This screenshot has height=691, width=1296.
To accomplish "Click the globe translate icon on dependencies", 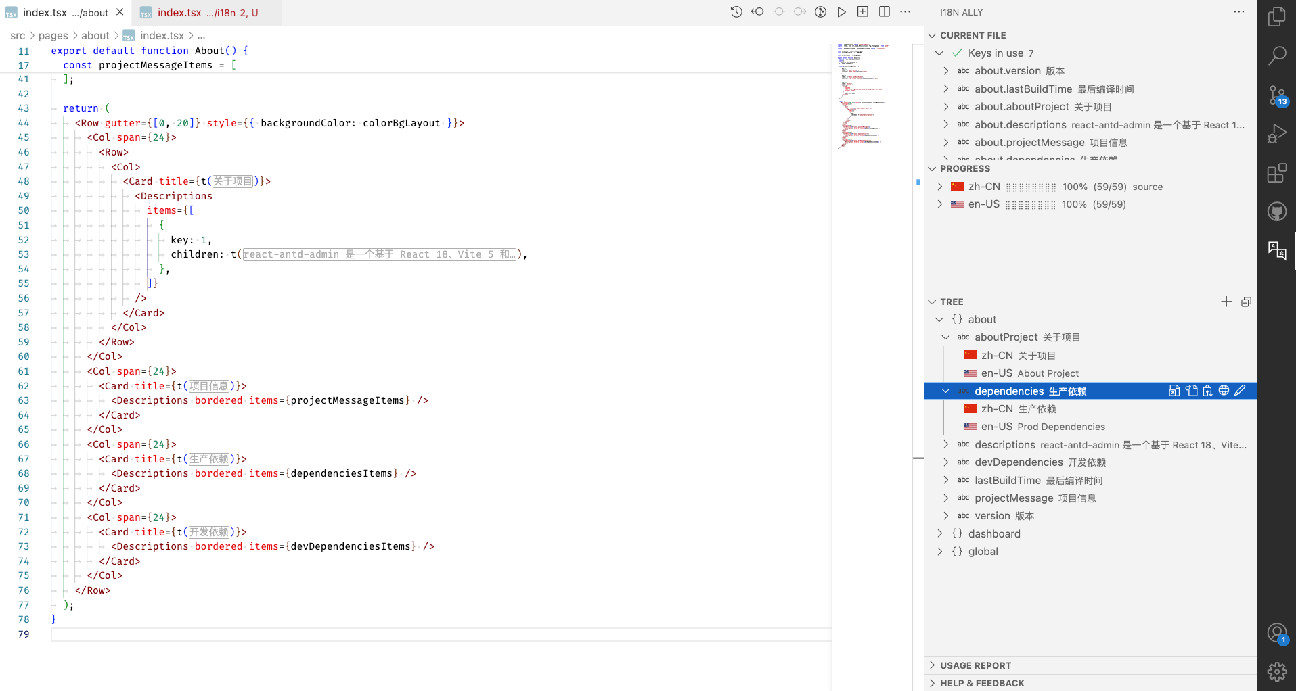I will point(1224,391).
